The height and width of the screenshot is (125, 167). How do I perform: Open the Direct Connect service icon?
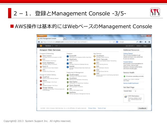coord(41,56)
